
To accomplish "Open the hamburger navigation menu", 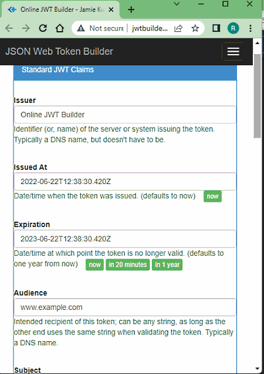I will tap(233, 52).
